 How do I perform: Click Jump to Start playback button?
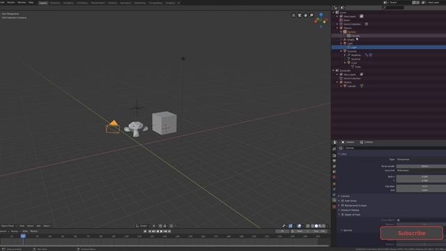(x=150, y=231)
